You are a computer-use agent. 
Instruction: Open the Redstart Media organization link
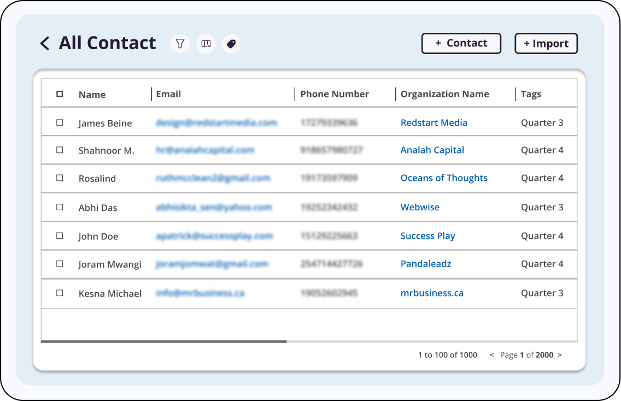[x=433, y=123]
